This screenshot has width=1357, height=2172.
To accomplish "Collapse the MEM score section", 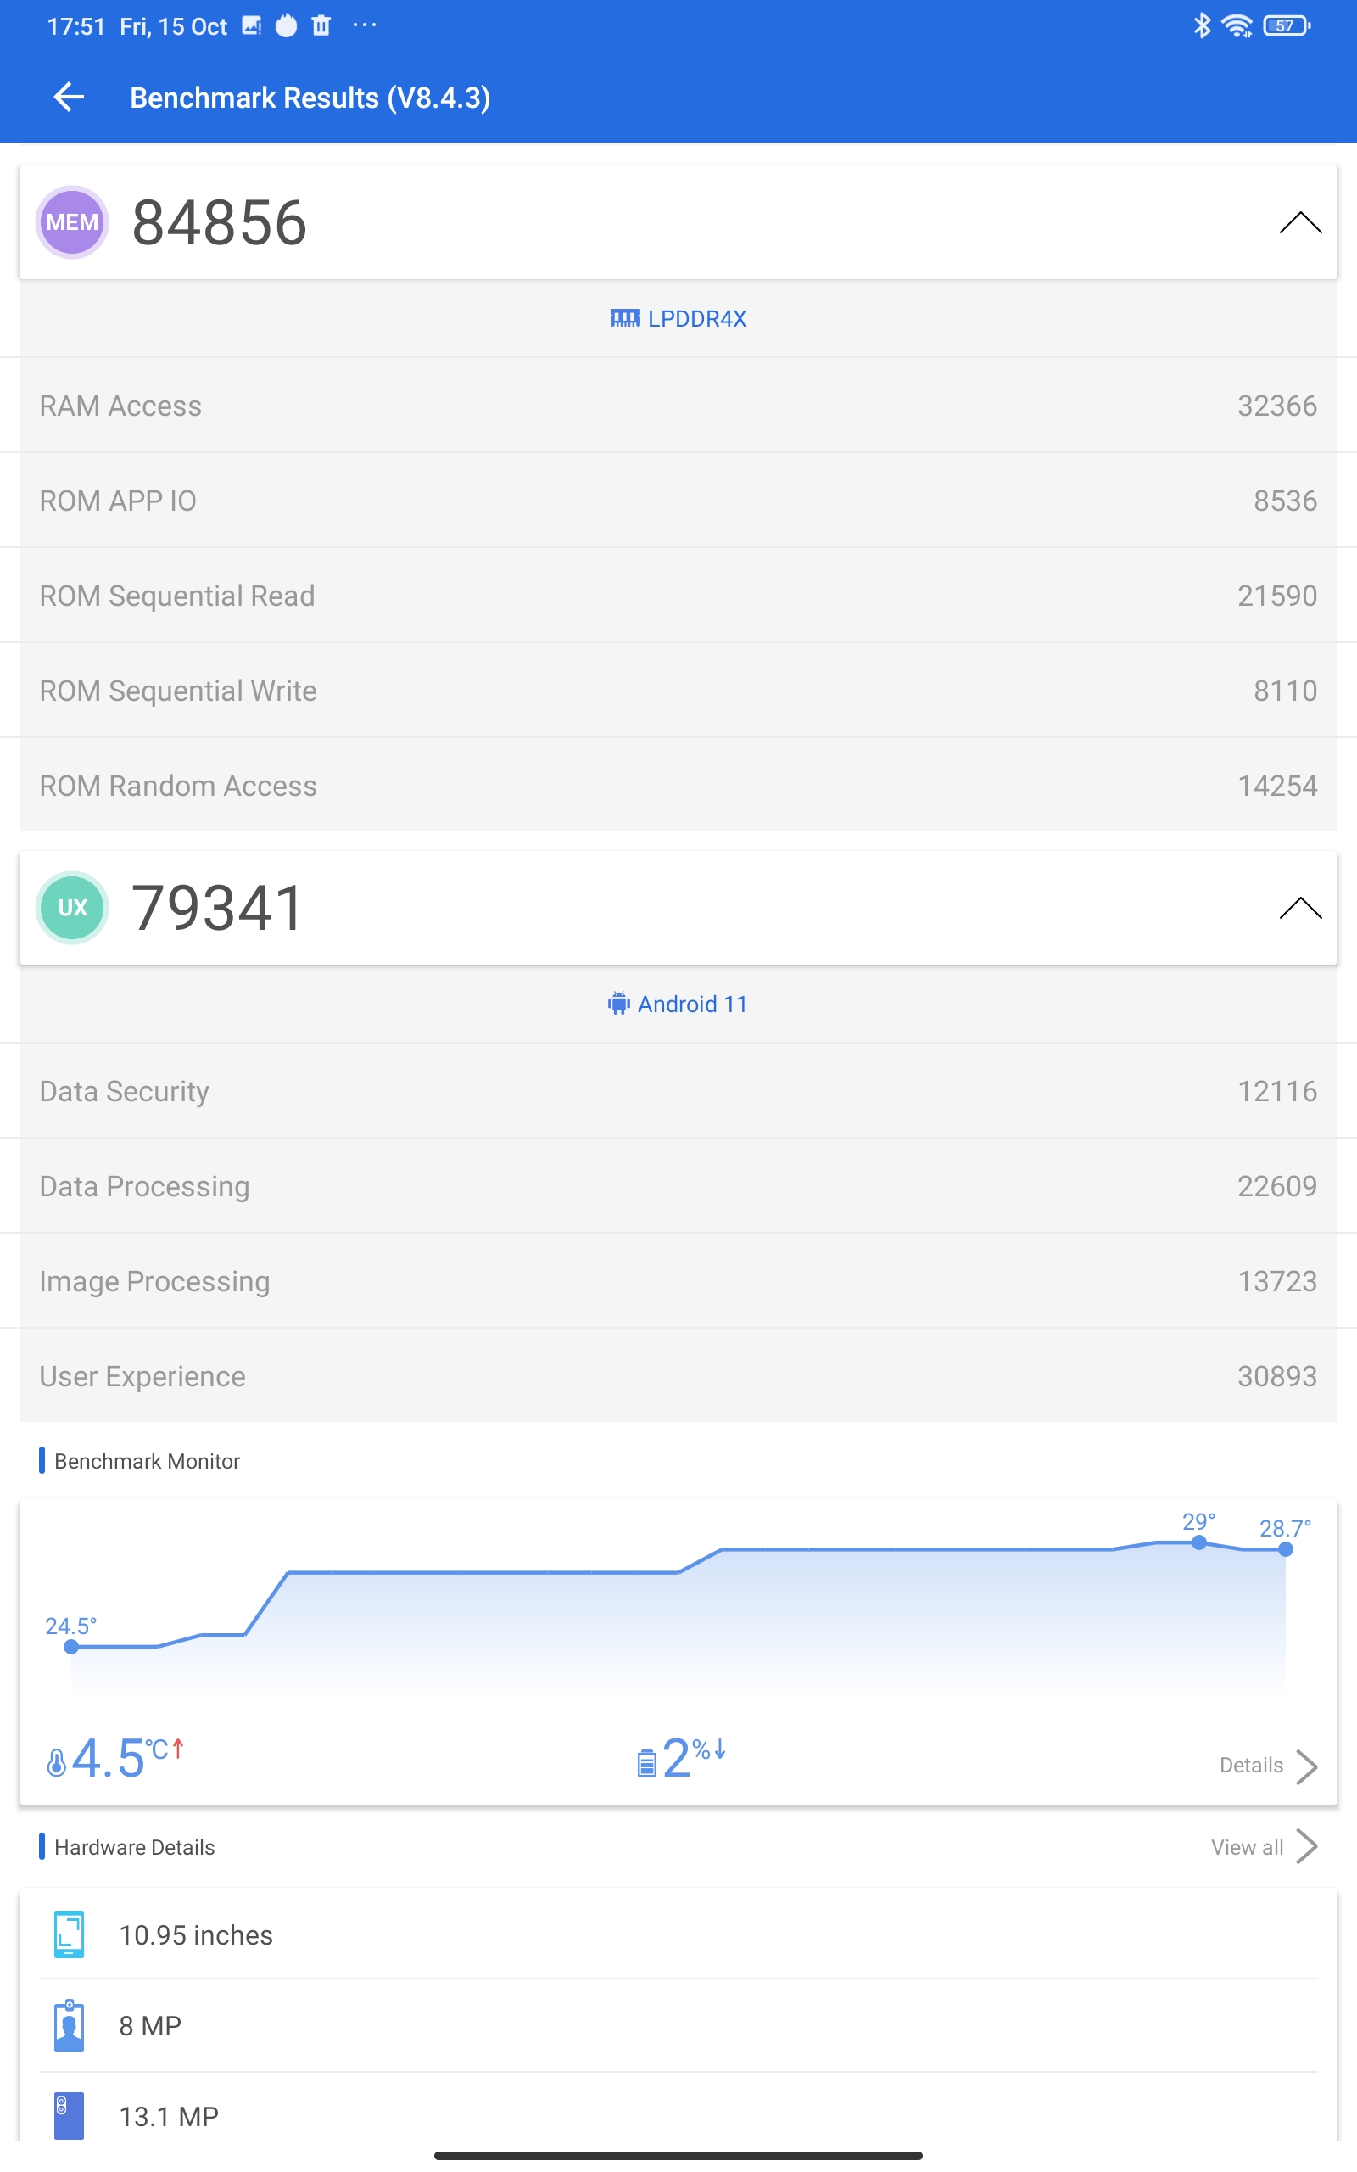I will [x=1299, y=222].
